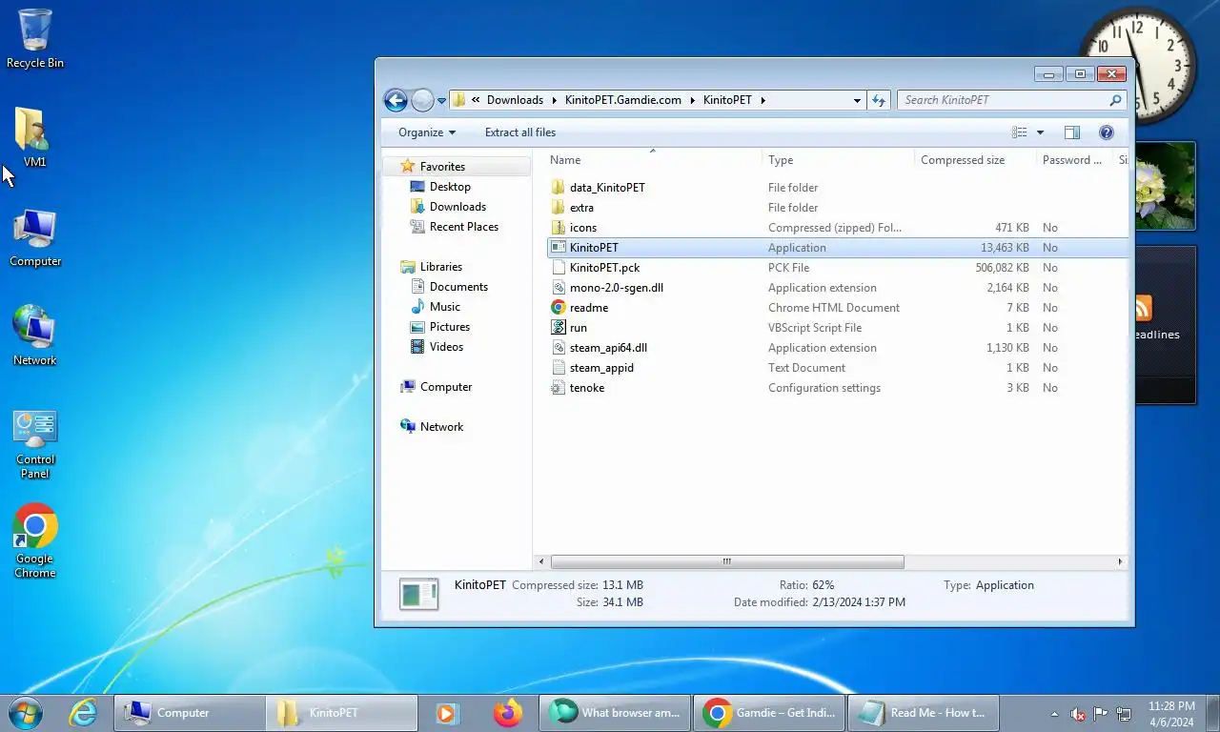Image resolution: width=1220 pixels, height=732 pixels.
Task: Click the Back navigation arrow
Action: click(x=396, y=100)
